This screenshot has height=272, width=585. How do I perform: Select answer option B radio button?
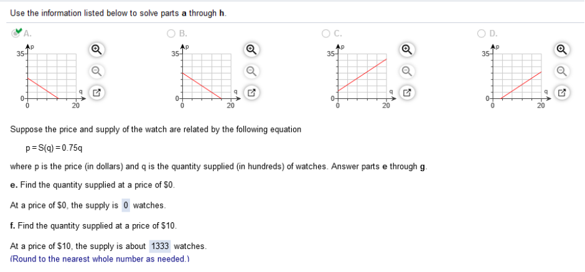pyautogui.click(x=171, y=34)
